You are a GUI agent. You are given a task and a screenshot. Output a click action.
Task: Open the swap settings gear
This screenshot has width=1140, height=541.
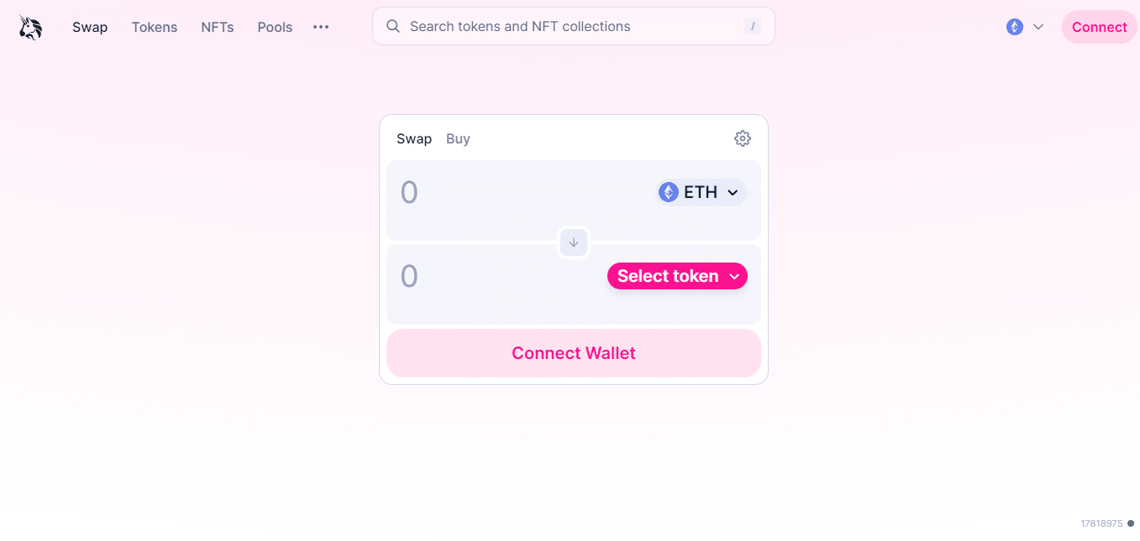[x=742, y=138]
